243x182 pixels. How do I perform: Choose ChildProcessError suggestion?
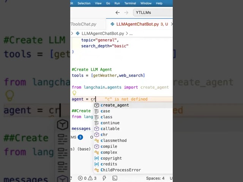point(133,170)
